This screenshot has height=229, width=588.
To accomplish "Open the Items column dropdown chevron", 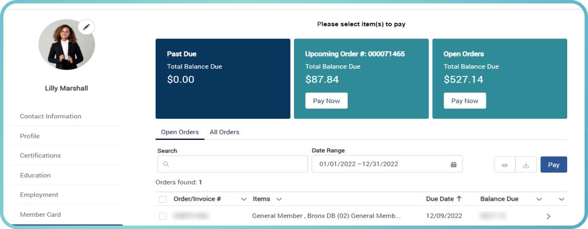I will pyautogui.click(x=279, y=199).
